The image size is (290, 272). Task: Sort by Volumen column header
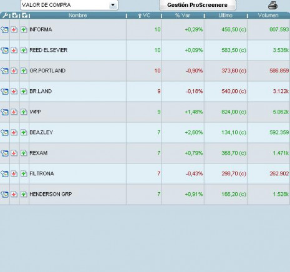click(x=268, y=16)
